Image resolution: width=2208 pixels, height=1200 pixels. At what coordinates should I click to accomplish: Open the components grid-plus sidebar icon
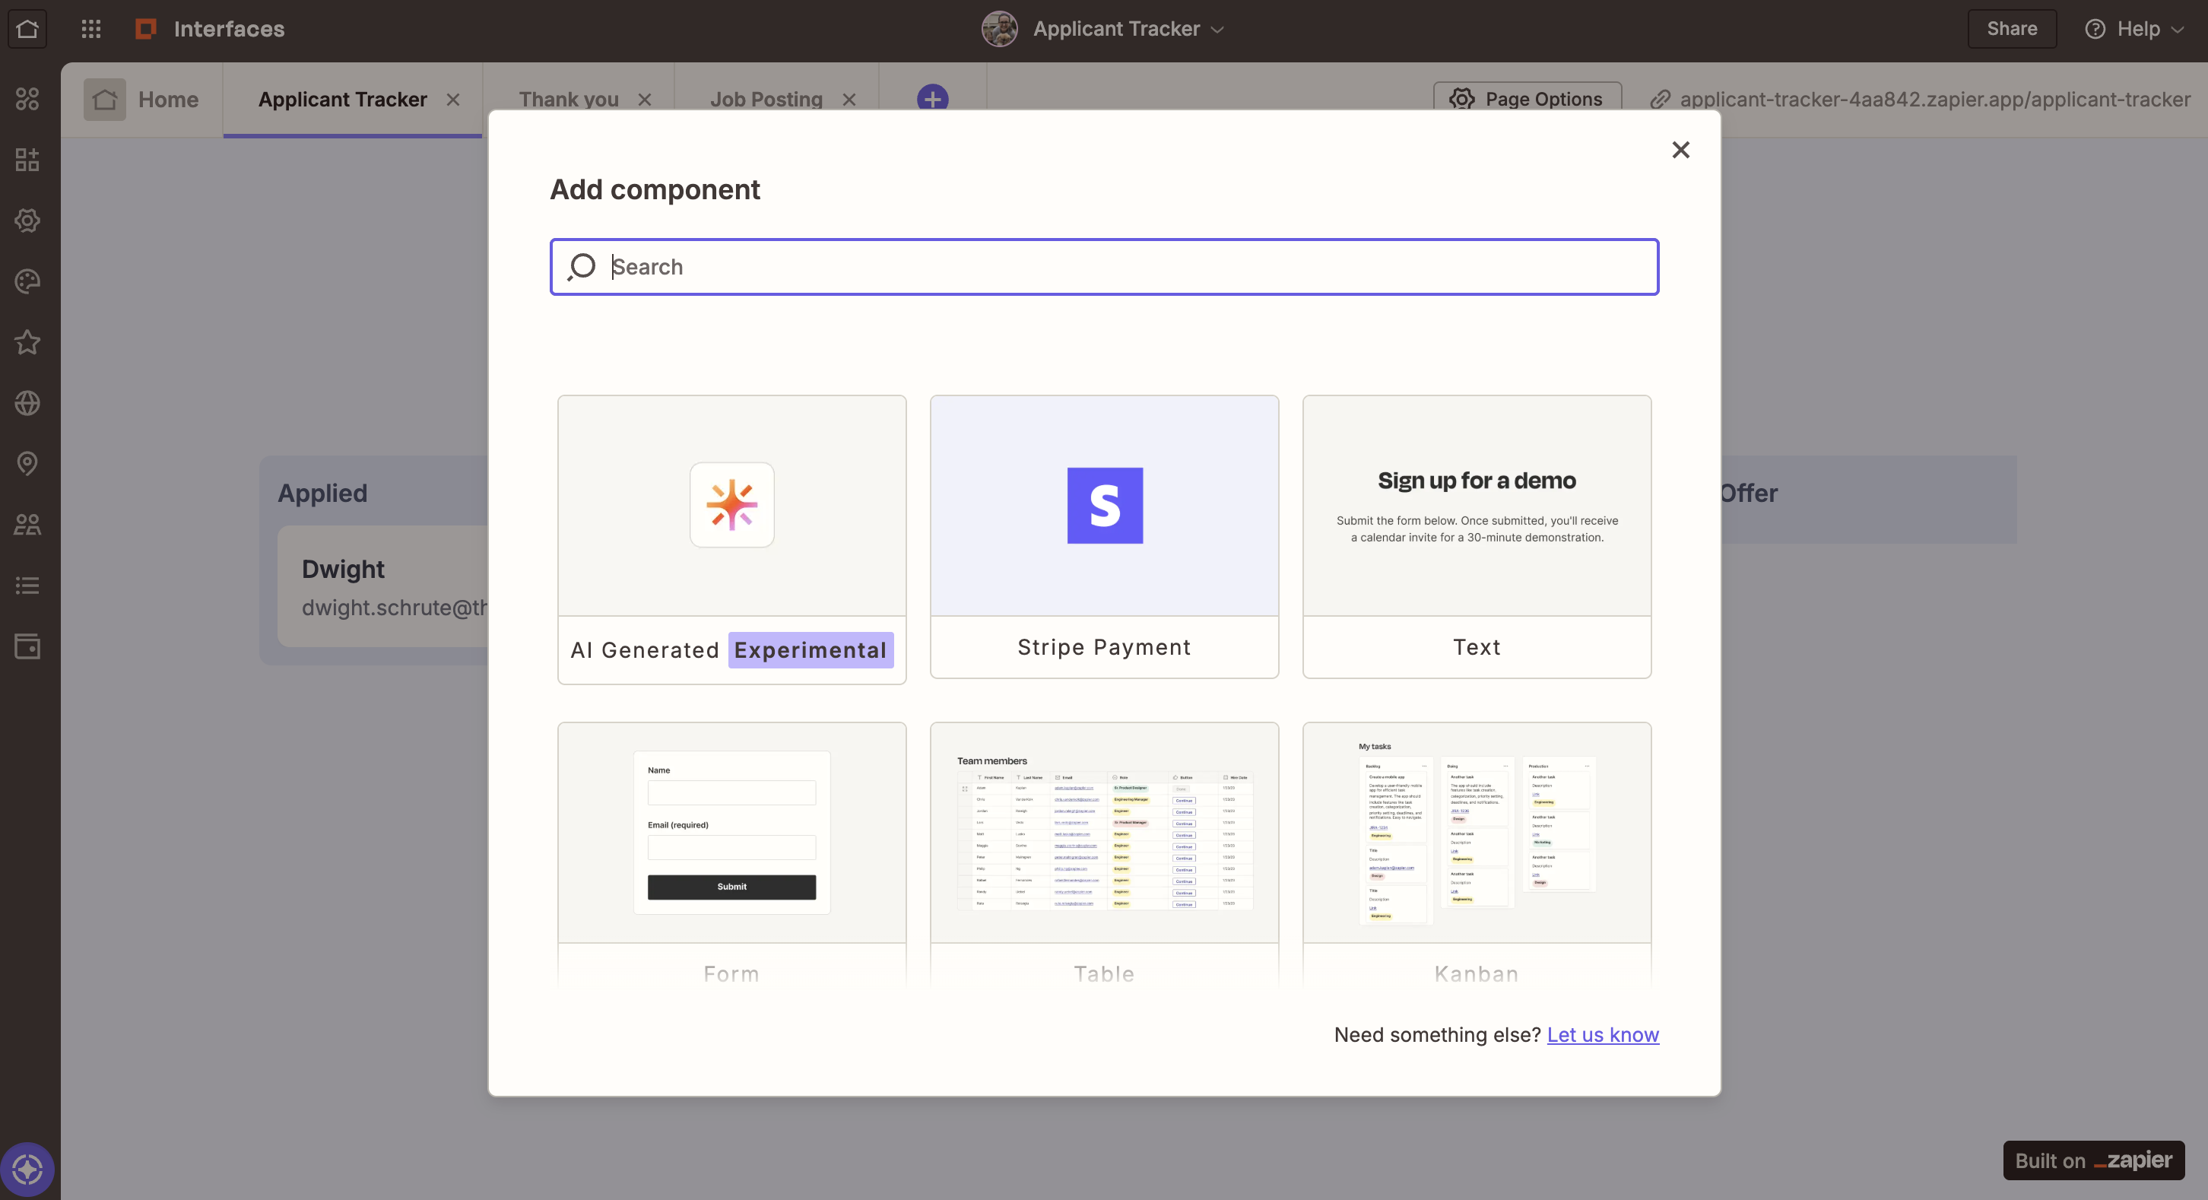click(x=27, y=160)
